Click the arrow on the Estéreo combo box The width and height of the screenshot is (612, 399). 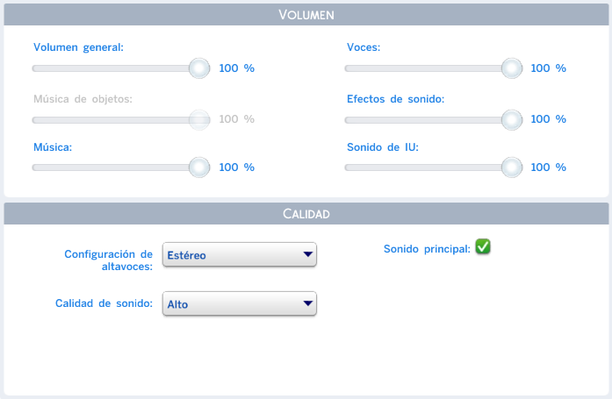click(x=307, y=255)
